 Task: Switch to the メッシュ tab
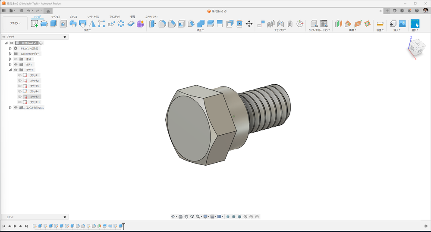click(73, 17)
